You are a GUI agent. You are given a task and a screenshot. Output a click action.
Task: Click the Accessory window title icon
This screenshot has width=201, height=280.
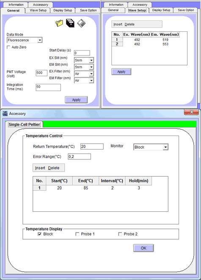[5, 114]
